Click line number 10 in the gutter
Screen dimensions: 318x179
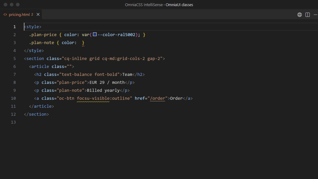tap(13, 99)
